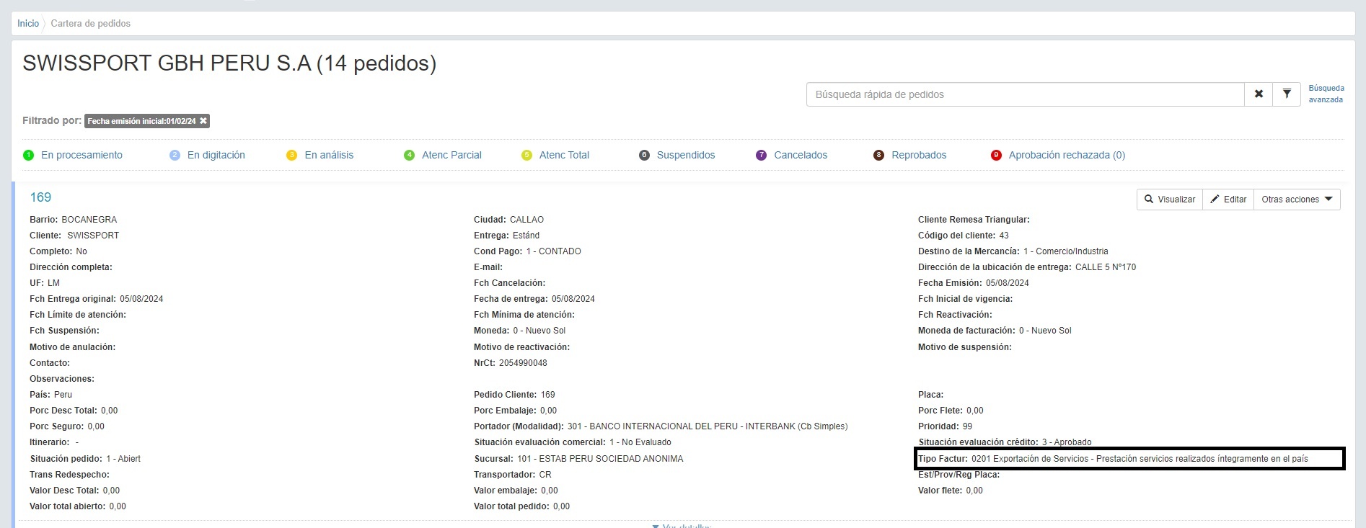Select the Cliente value SWISSPORT
1366x528 pixels.
tap(93, 236)
